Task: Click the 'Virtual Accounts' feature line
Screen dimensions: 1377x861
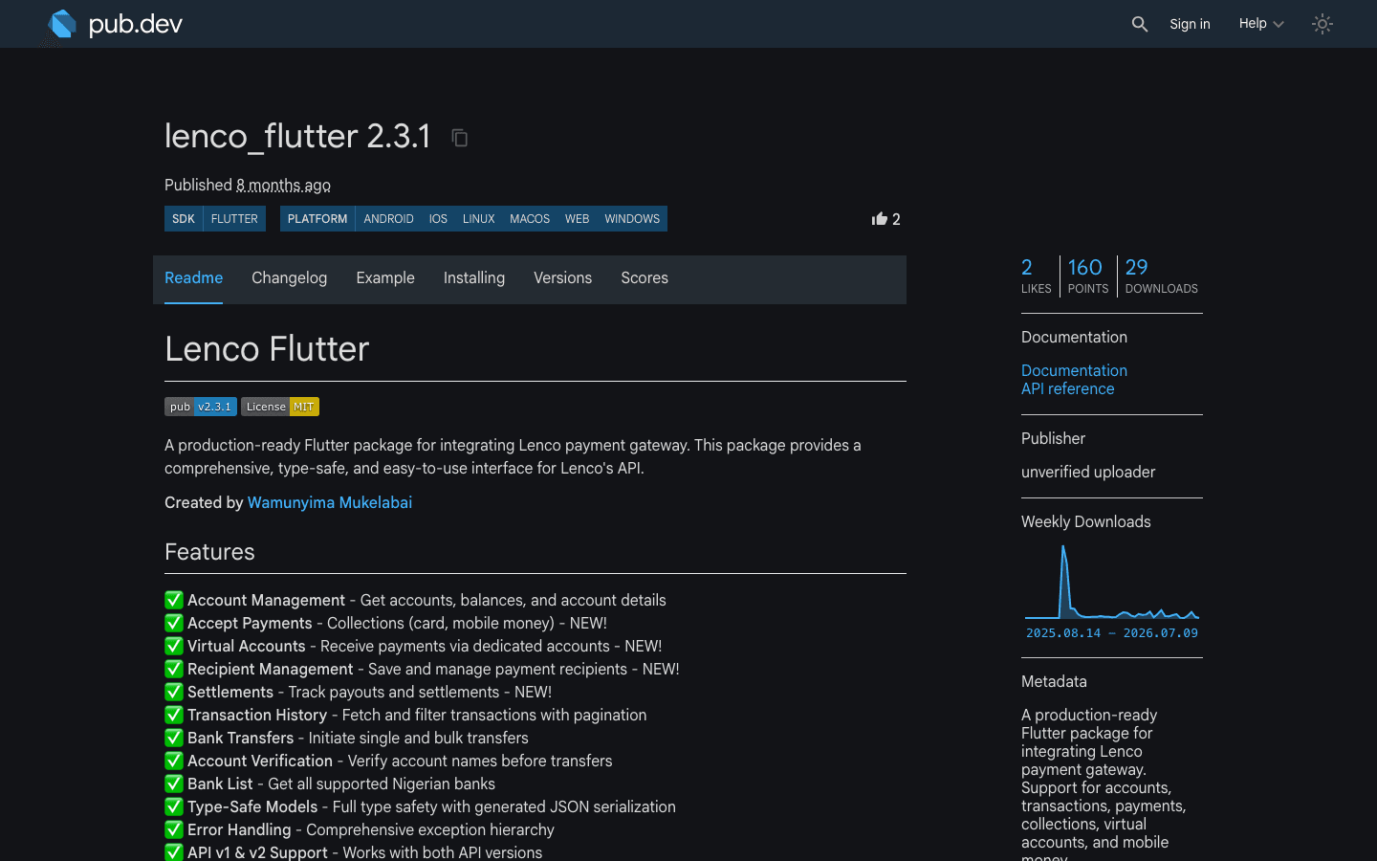Action: click(413, 646)
